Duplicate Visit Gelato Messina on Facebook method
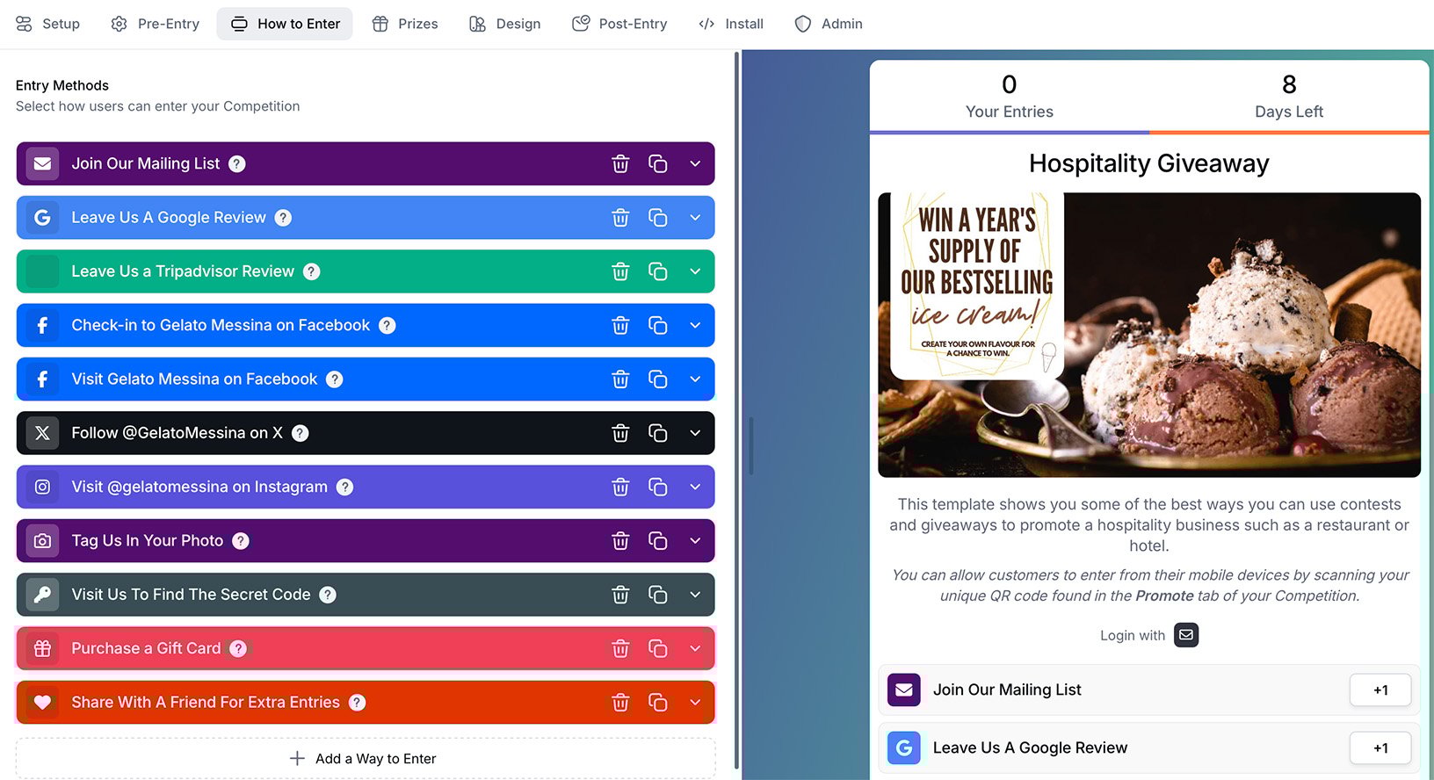Image resolution: width=1434 pixels, height=780 pixels. point(657,379)
